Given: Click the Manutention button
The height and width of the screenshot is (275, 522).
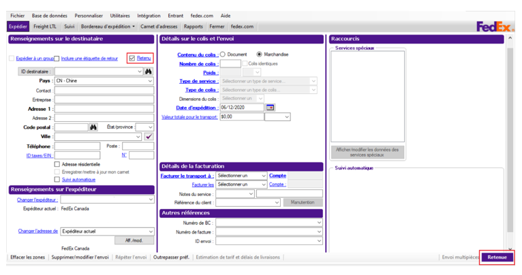Looking at the screenshot, I should [x=303, y=202].
